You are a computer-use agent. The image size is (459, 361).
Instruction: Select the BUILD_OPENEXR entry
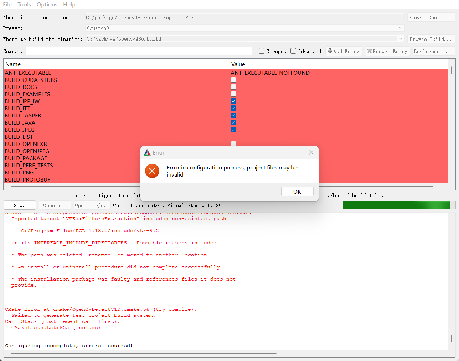pos(26,144)
